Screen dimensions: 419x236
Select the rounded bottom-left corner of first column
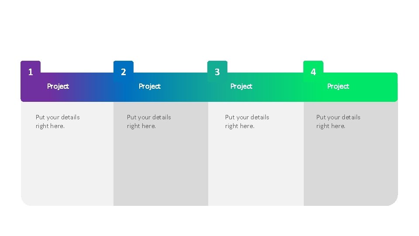[x=27, y=200]
